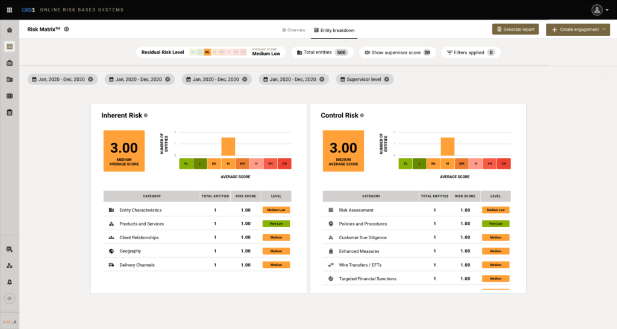
Task: Click the Geography globe icon
Action: (x=111, y=251)
